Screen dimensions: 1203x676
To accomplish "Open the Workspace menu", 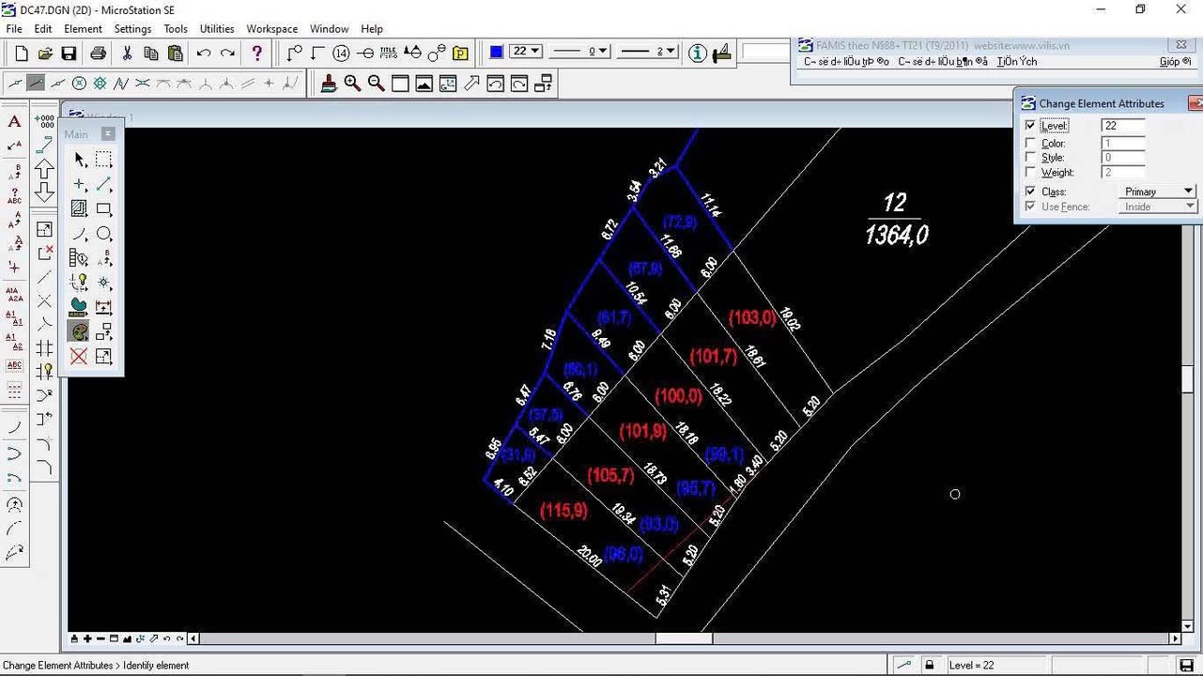I will (x=271, y=28).
